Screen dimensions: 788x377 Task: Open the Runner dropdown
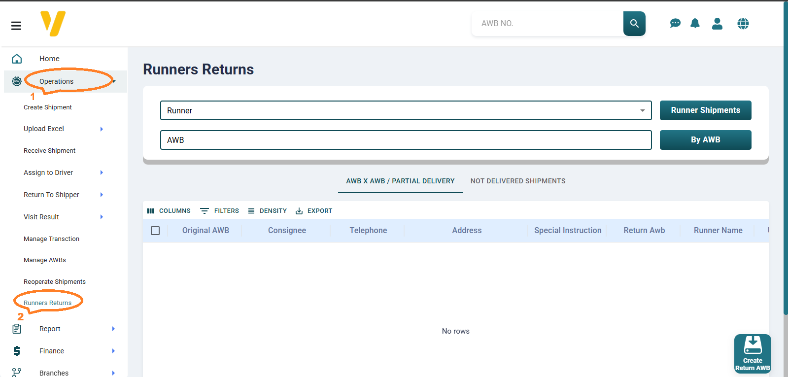point(406,110)
